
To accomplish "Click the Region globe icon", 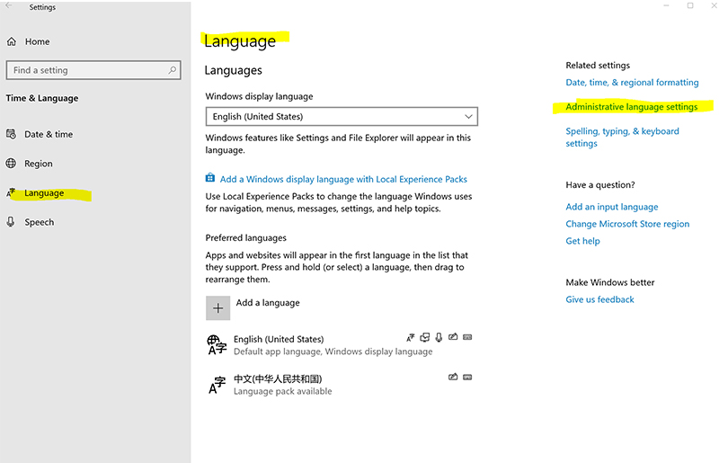I will tap(11, 164).
